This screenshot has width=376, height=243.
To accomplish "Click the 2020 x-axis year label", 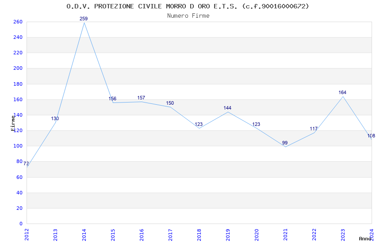I will click(257, 235).
